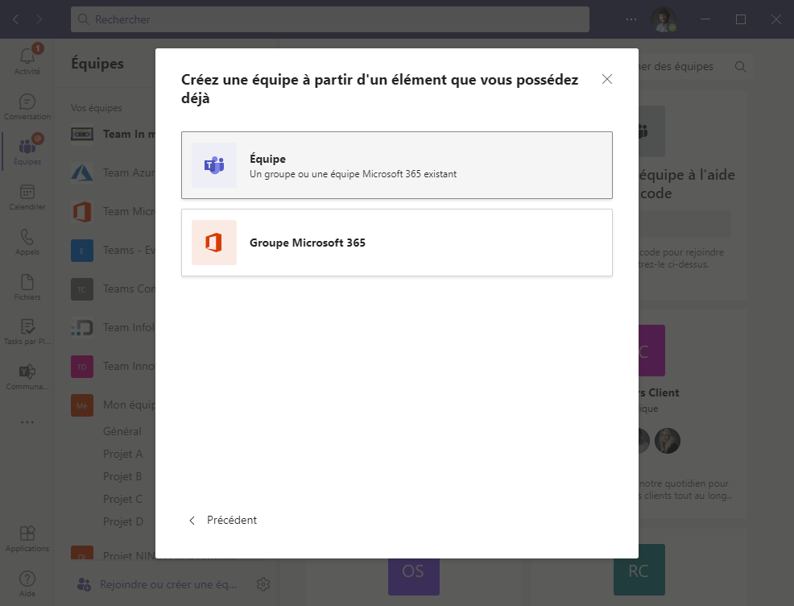Go back with Précédent
794x606 pixels.
[x=223, y=521]
